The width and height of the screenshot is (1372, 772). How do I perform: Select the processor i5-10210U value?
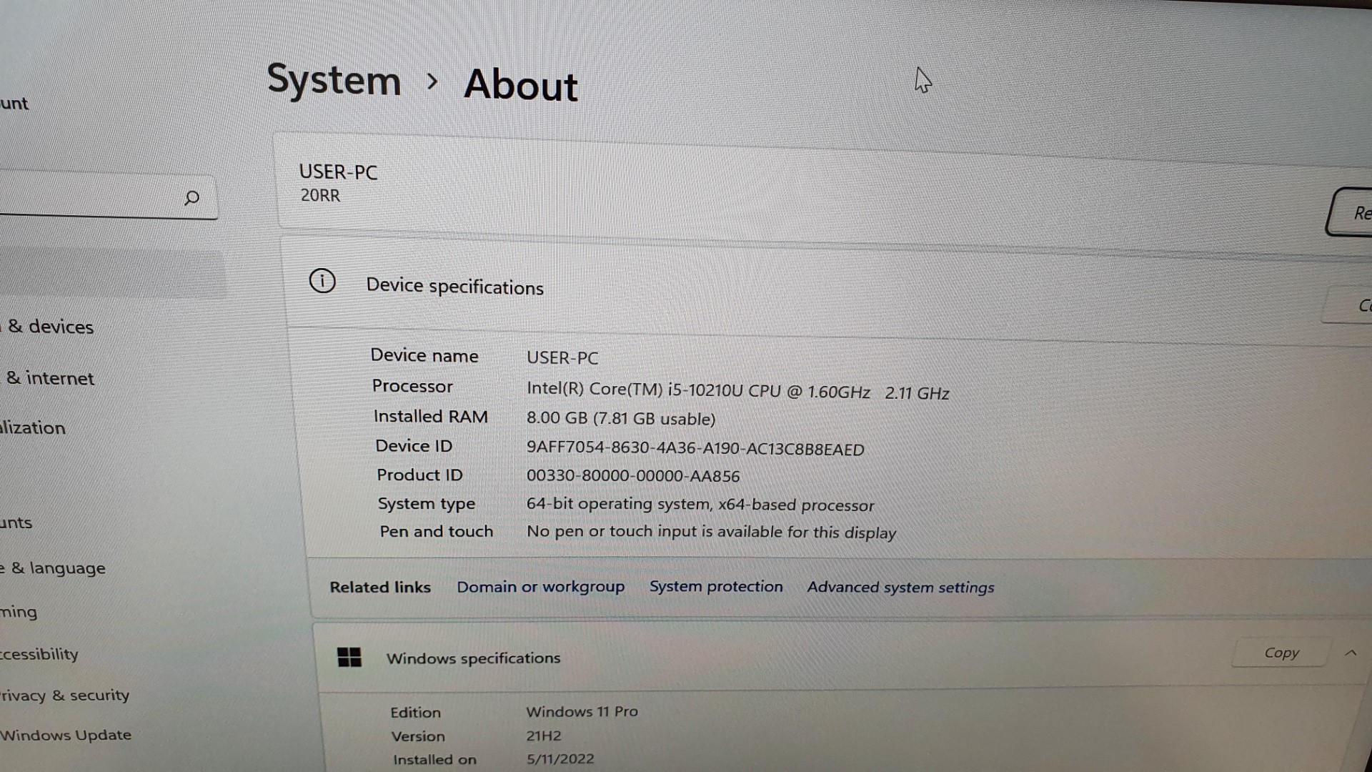click(x=737, y=391)
